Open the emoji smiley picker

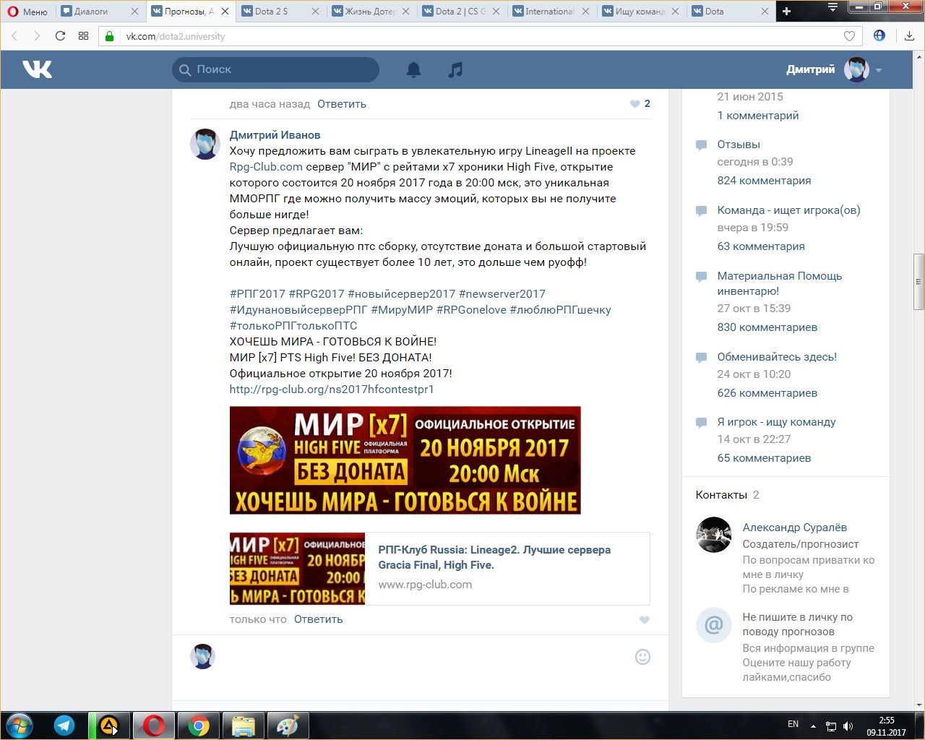(642, 657)
